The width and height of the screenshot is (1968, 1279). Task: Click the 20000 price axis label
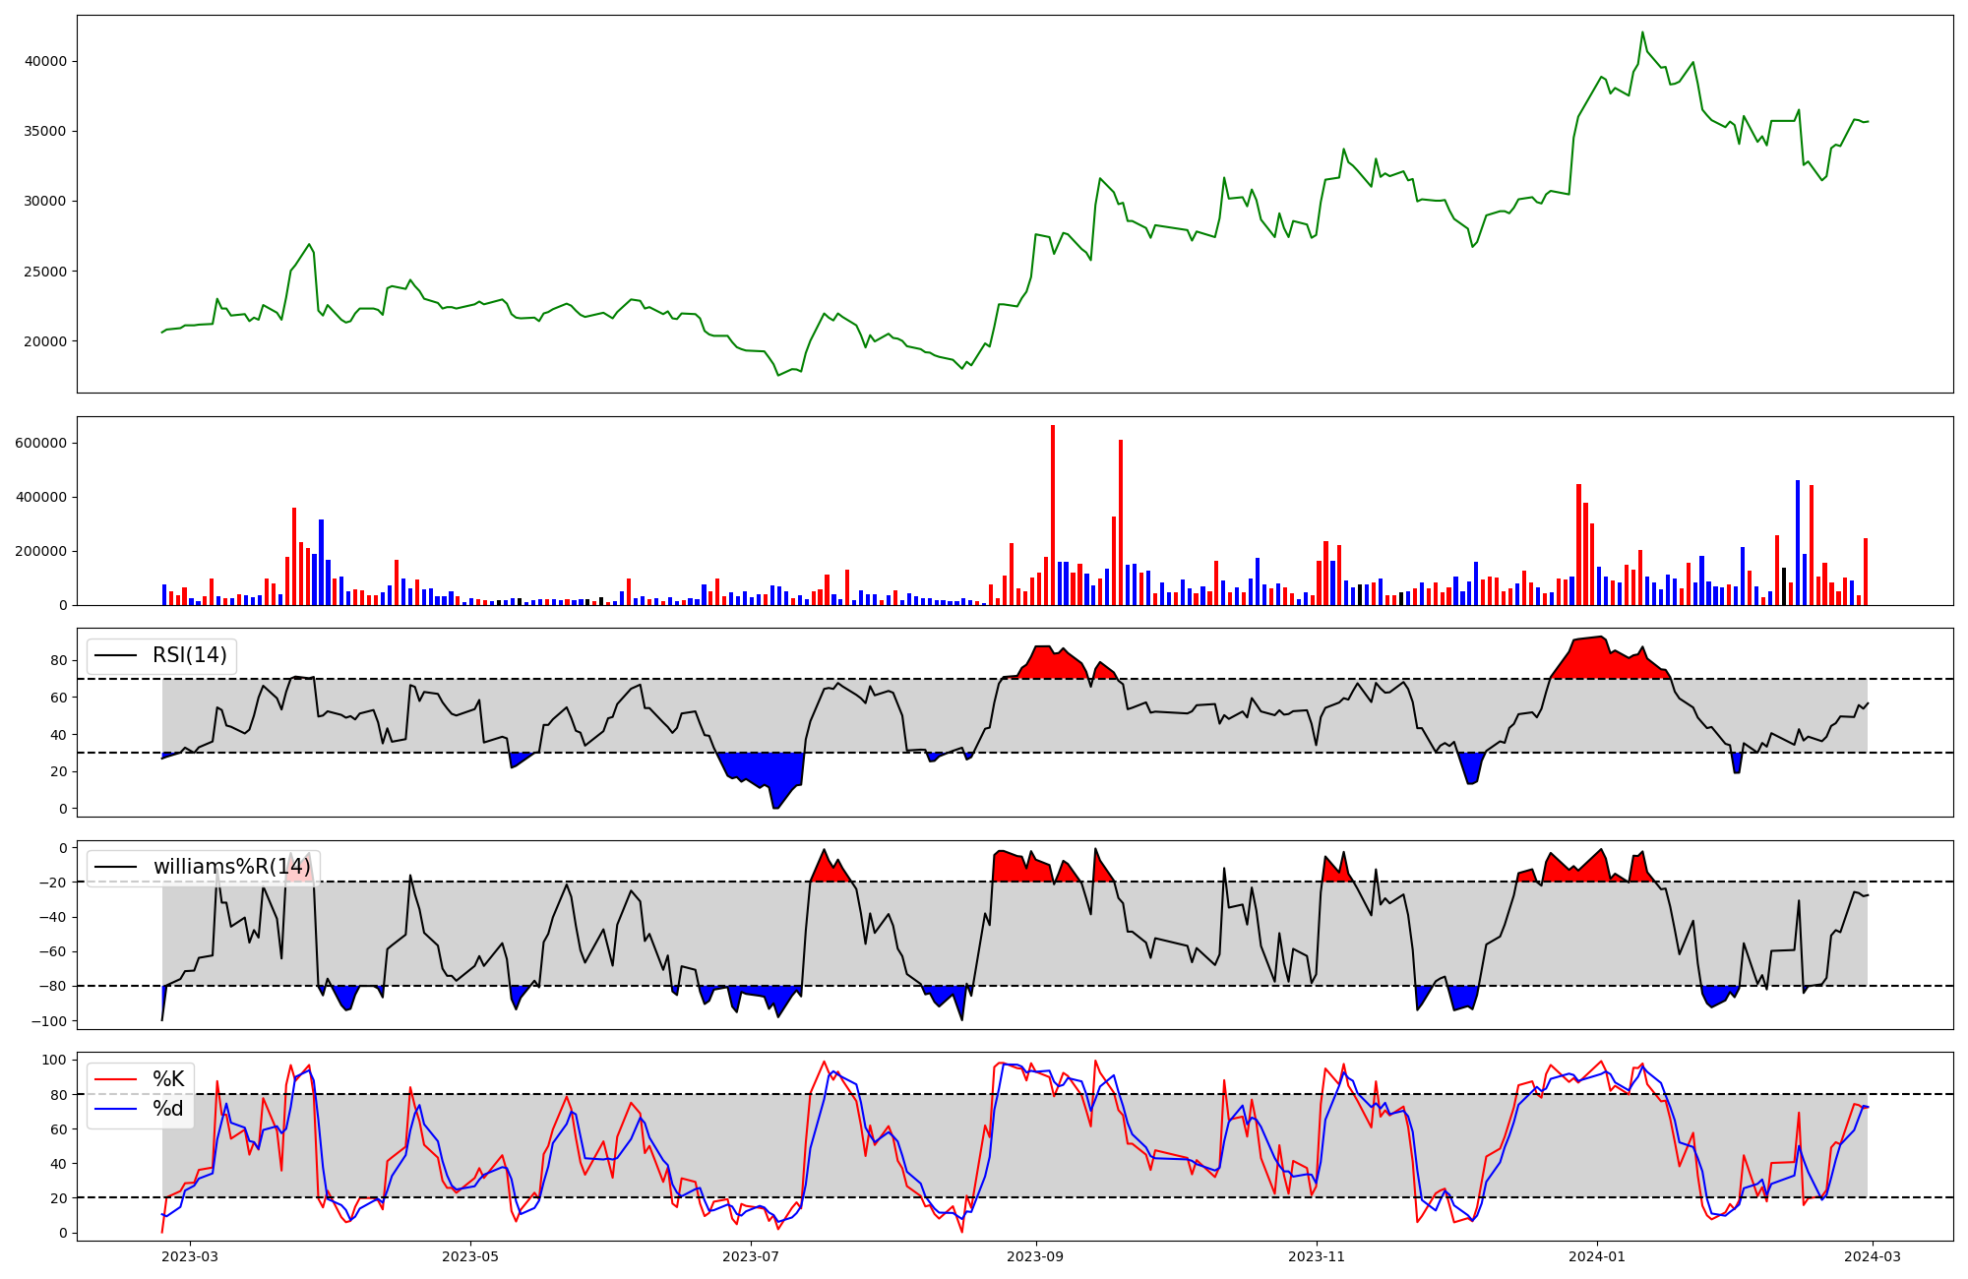point(45,341)
